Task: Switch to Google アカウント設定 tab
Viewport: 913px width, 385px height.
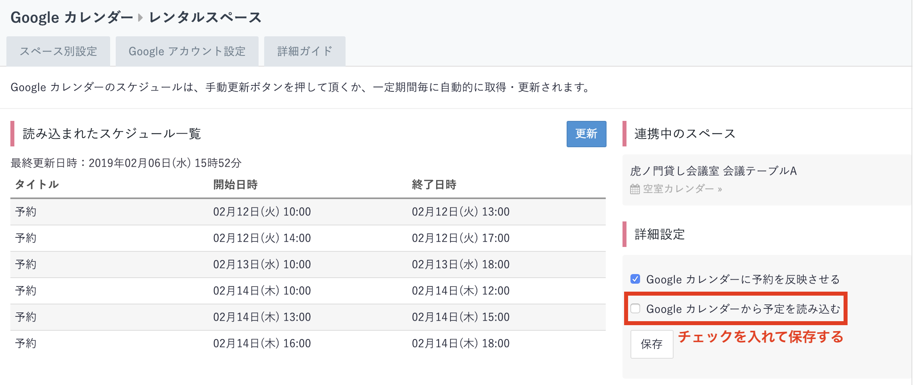Action: pos(187,51)
